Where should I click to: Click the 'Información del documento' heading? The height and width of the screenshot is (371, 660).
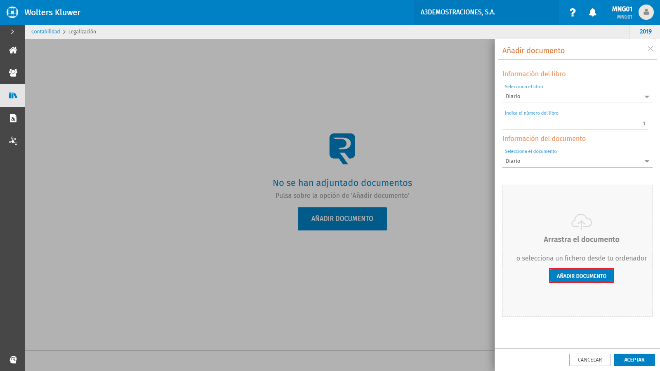[544, 139]
